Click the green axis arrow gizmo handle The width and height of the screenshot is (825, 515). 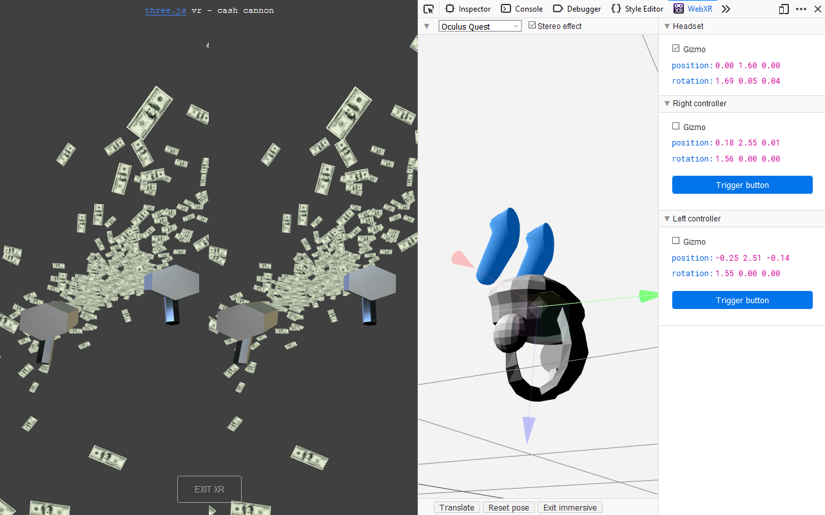click(648, 295)
